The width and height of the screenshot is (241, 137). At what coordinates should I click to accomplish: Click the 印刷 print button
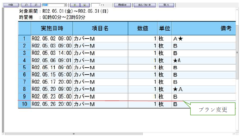click(11, 5)
